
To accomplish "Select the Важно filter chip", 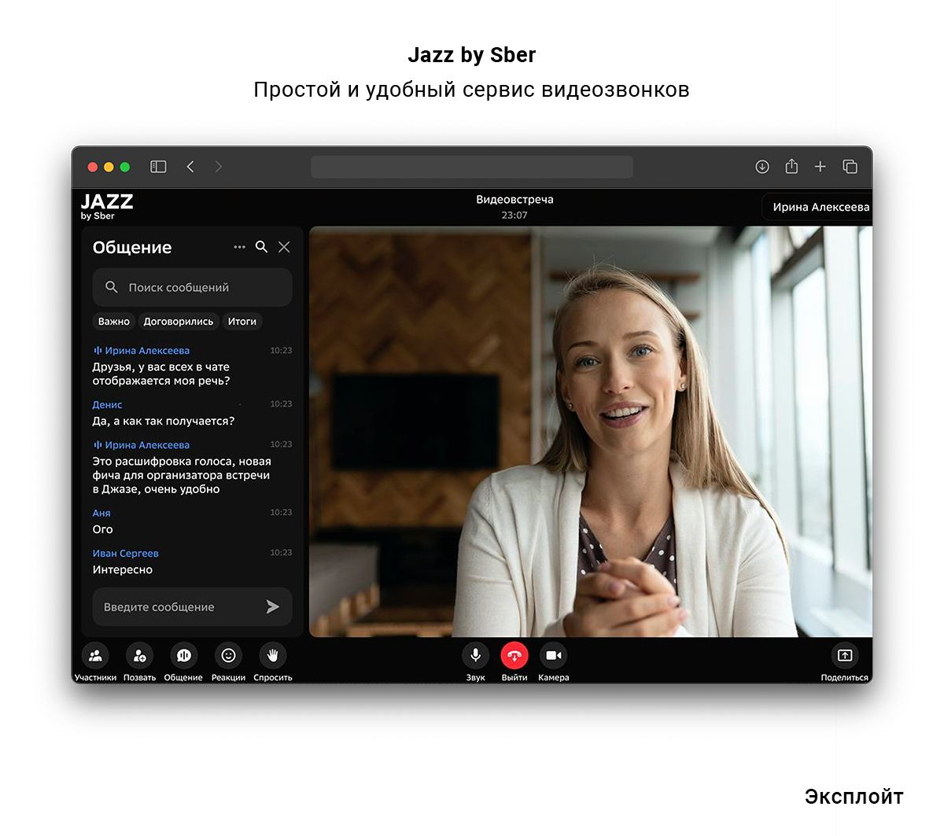I will 114,322.
